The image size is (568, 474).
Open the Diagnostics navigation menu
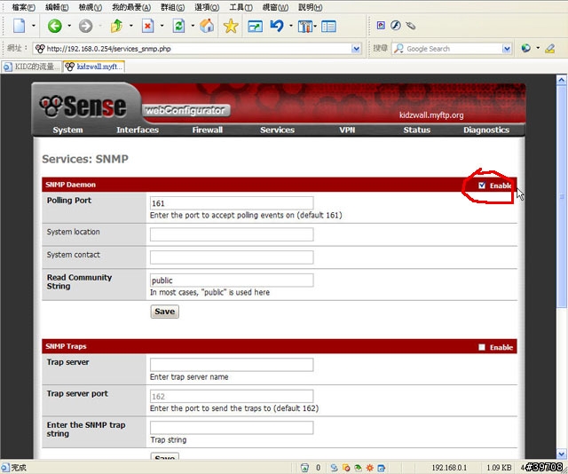click(486, 130)
